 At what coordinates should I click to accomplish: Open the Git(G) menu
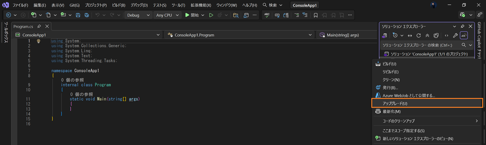[x=74, y=5]
